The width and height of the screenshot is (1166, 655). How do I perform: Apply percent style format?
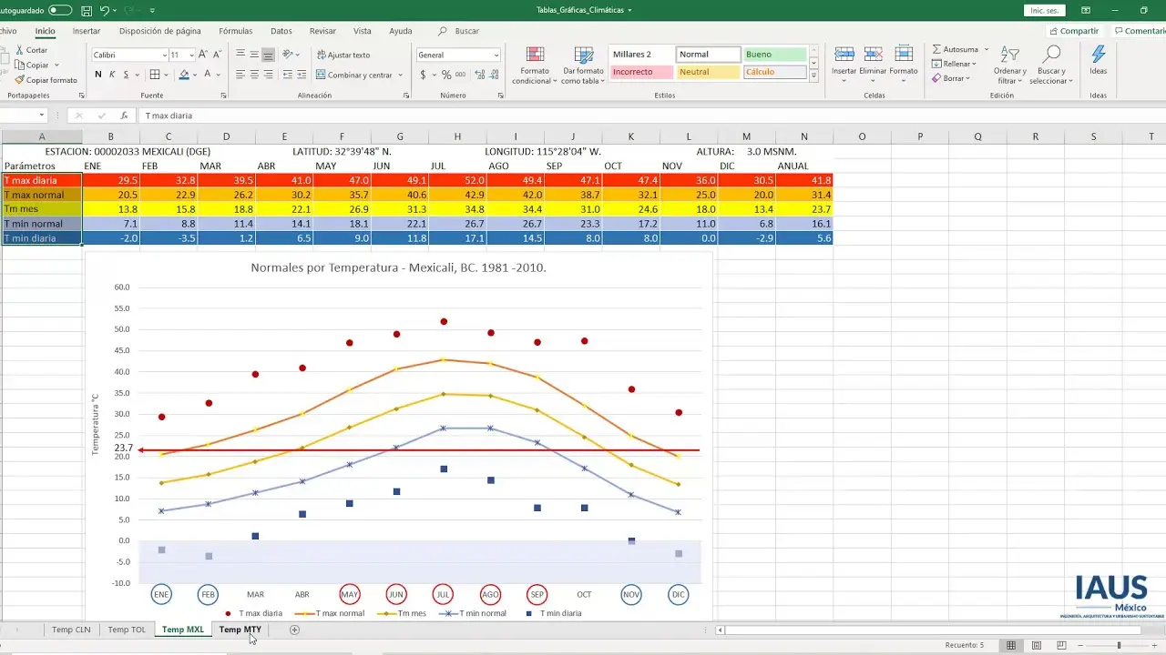click(x=446, y=75)
